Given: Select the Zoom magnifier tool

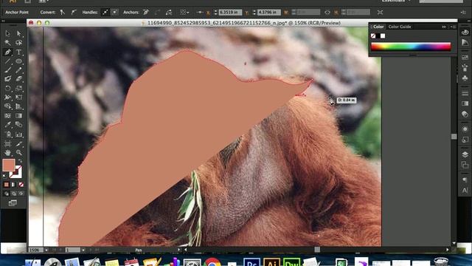Looking at the screenshot, I should click(18, 153).
